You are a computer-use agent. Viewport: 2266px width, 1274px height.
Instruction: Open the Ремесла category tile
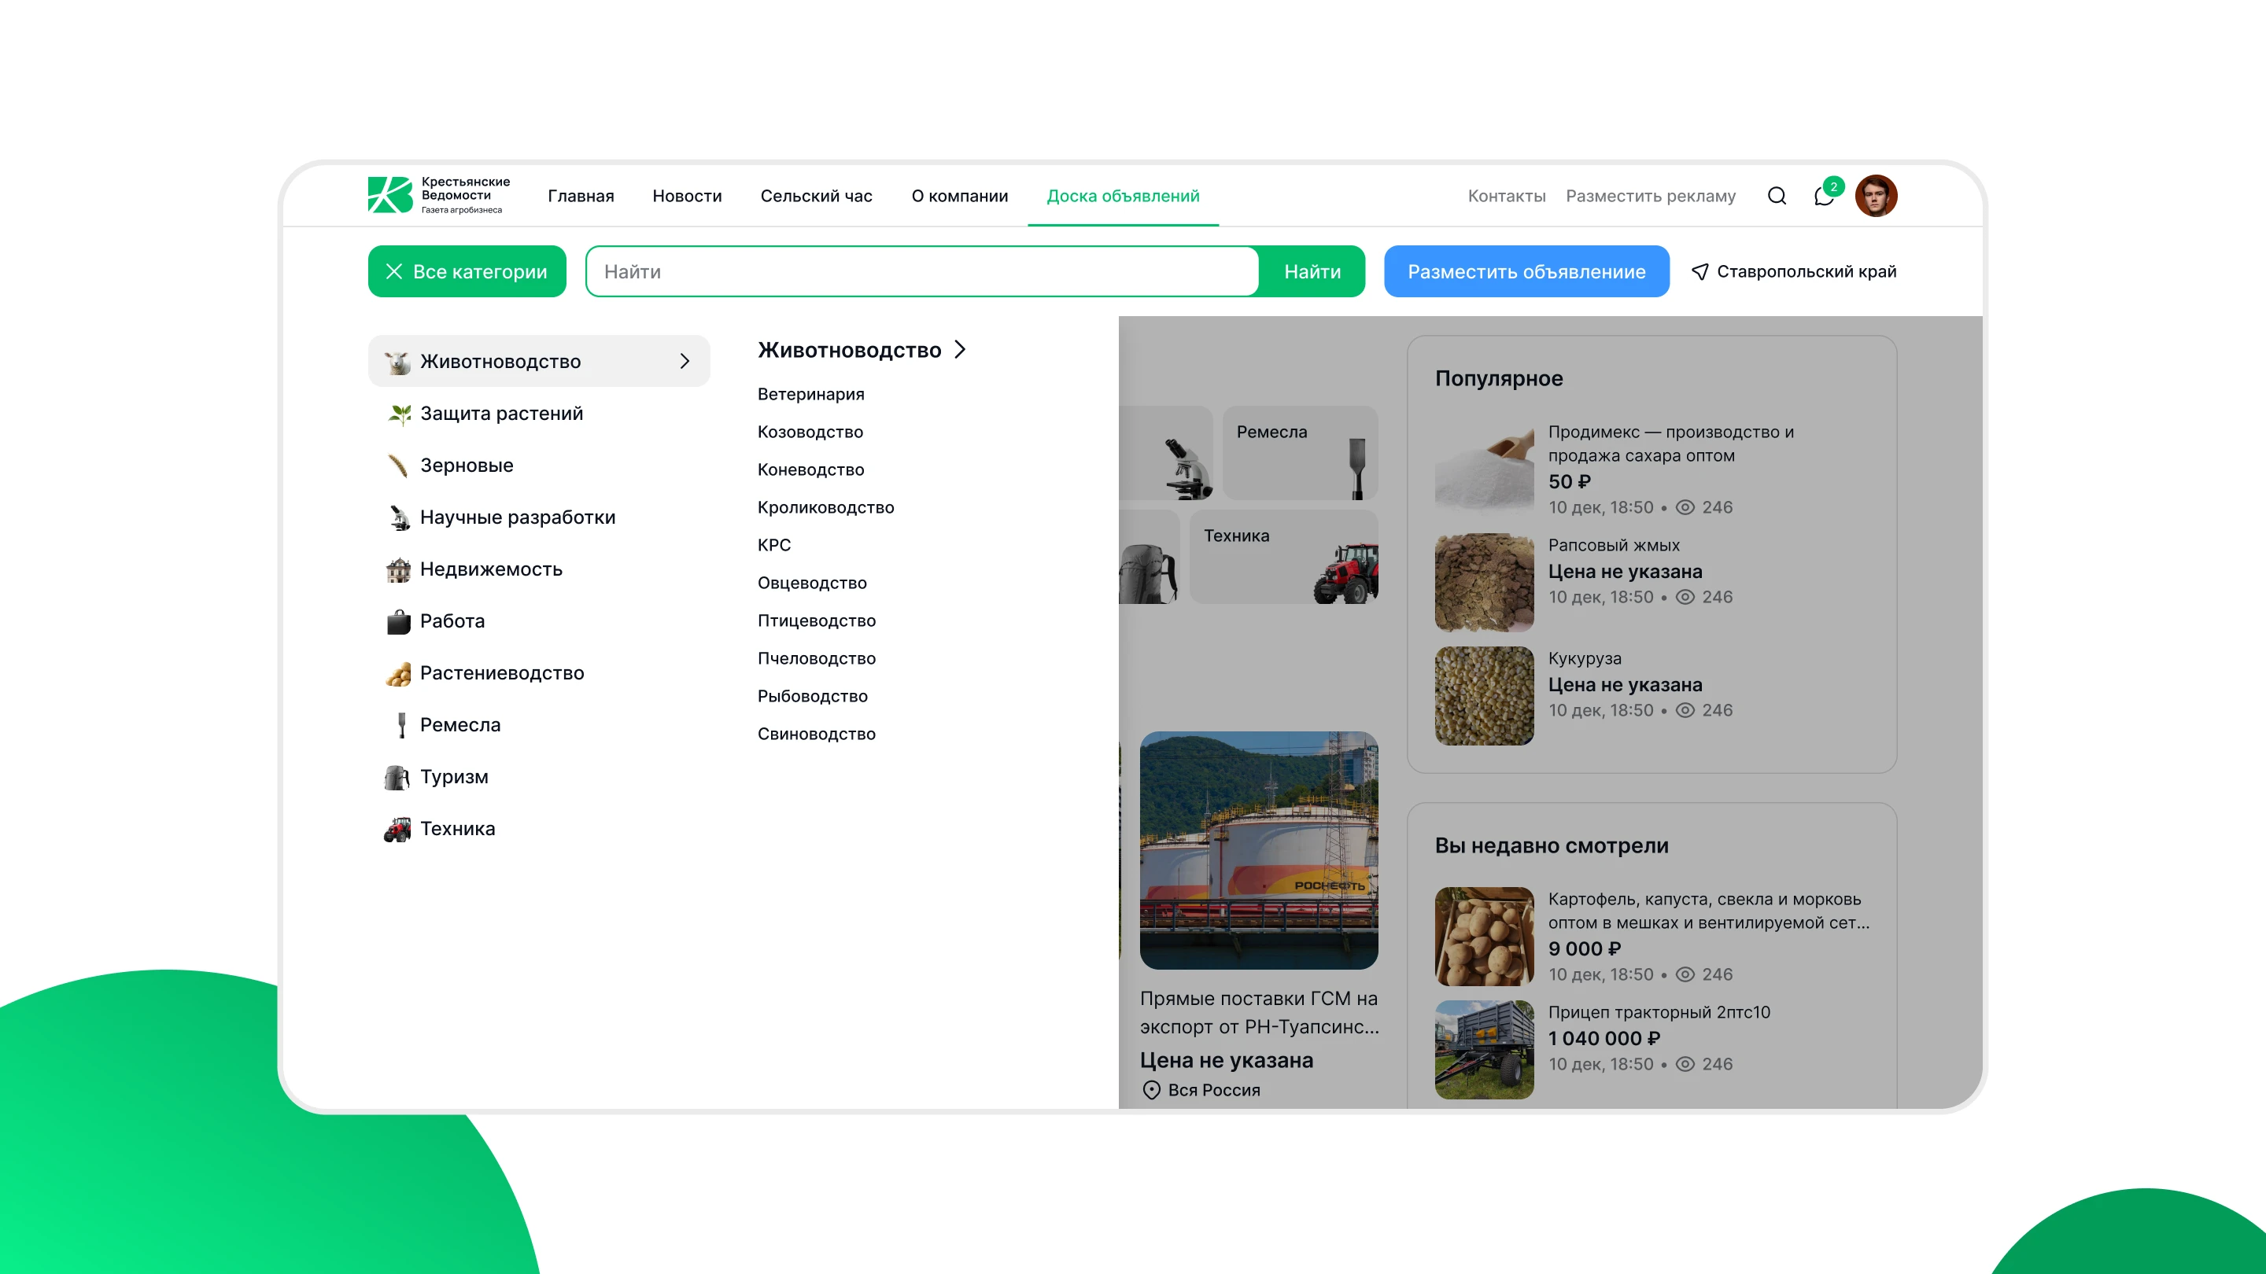[1300, 453]
